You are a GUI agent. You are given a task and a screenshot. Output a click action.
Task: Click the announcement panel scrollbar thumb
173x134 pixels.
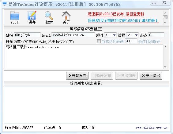[165, 17]
